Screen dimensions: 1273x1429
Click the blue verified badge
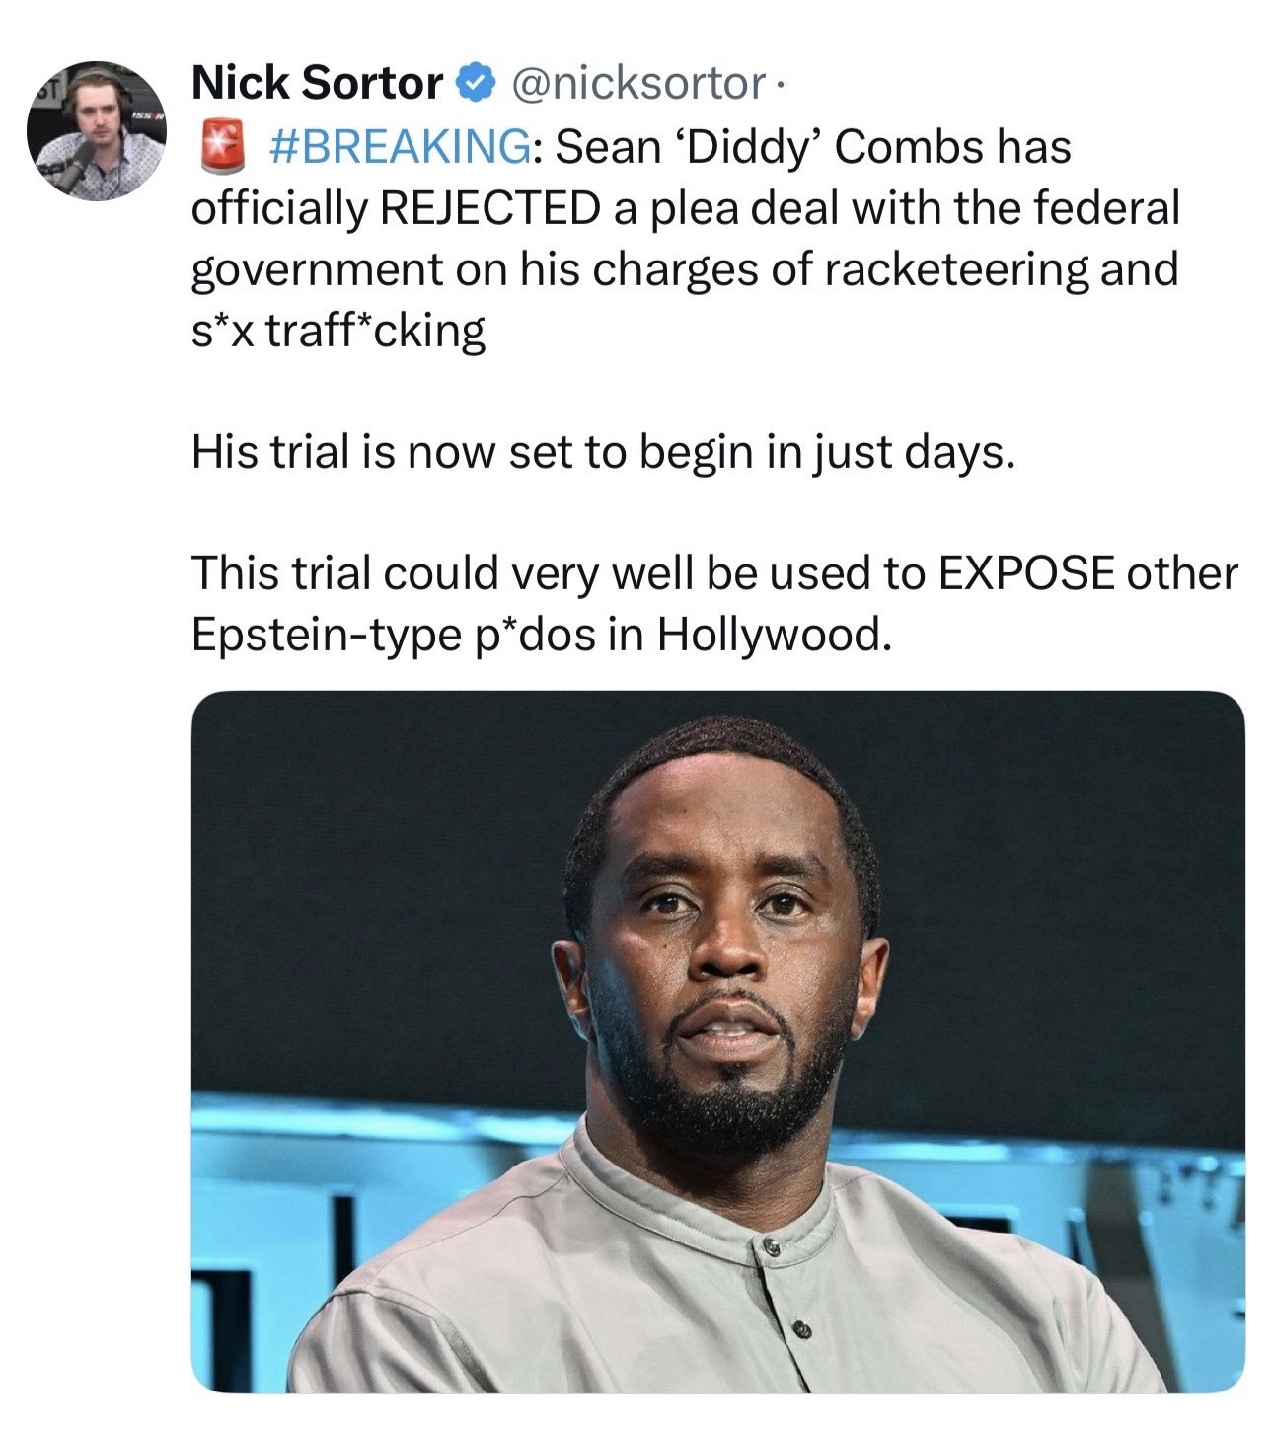point(475,83)
